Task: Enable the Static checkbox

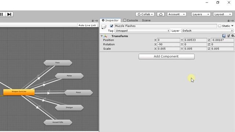Action: [220, 26]
